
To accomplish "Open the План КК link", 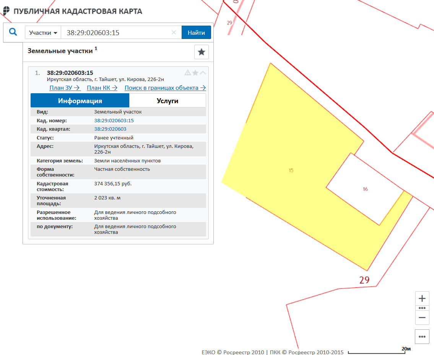I will tap(102, 88).
